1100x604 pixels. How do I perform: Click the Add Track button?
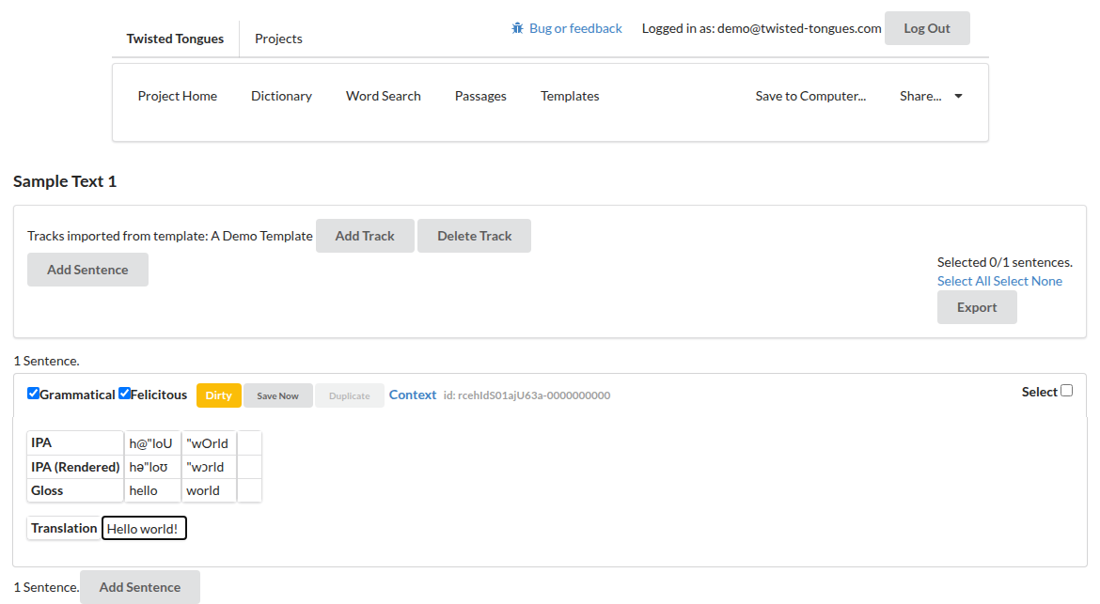point(365,236)
